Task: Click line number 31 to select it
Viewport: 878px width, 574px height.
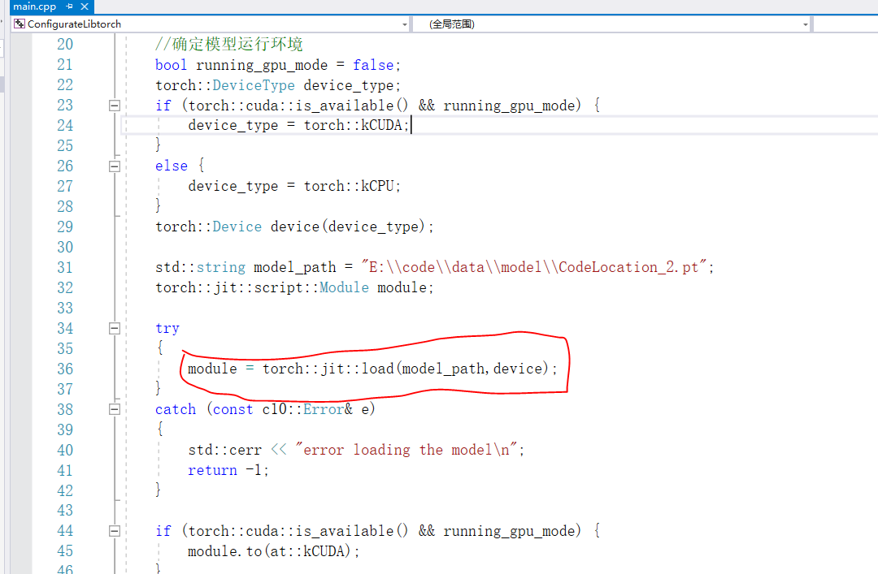Action: point(64,266)
